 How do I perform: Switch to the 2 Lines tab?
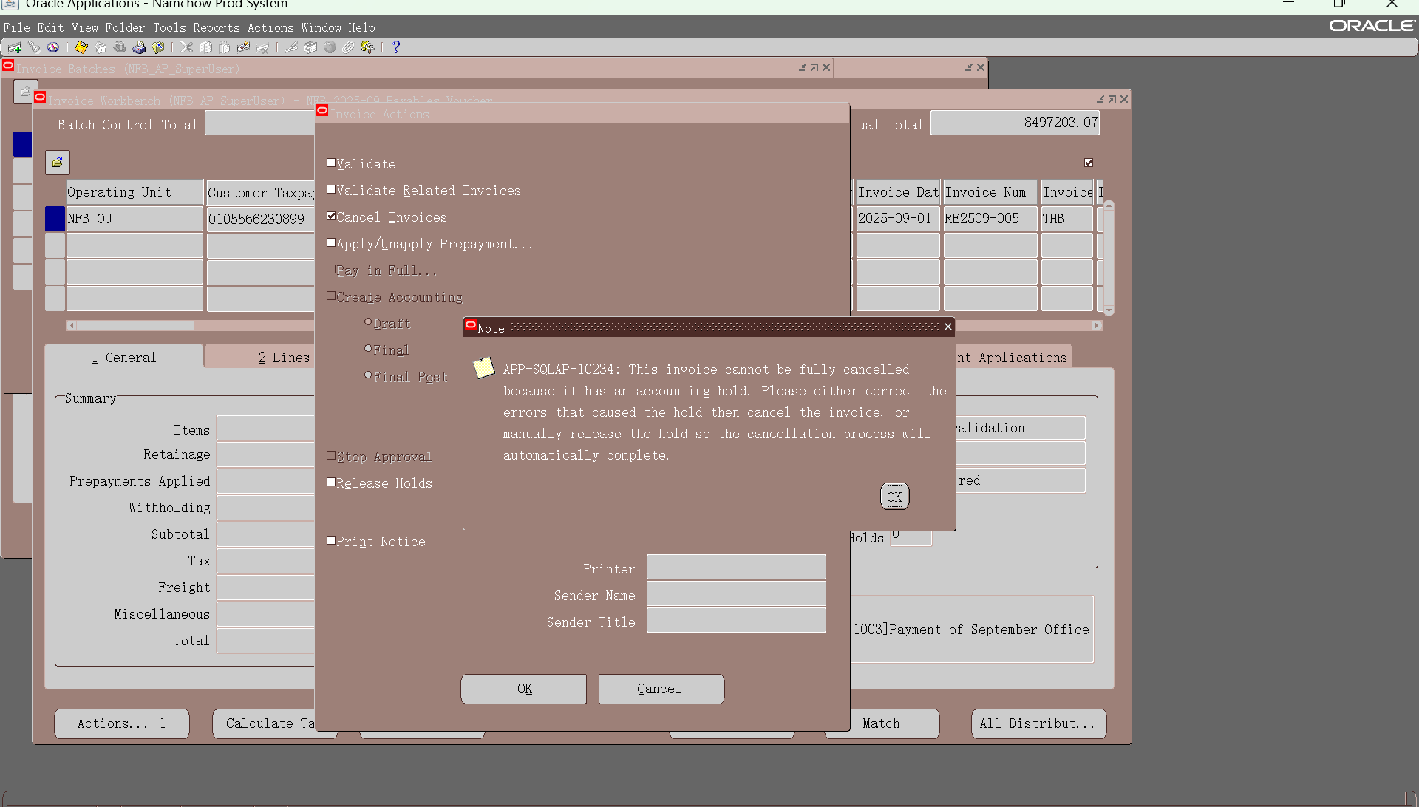point(284,358)
